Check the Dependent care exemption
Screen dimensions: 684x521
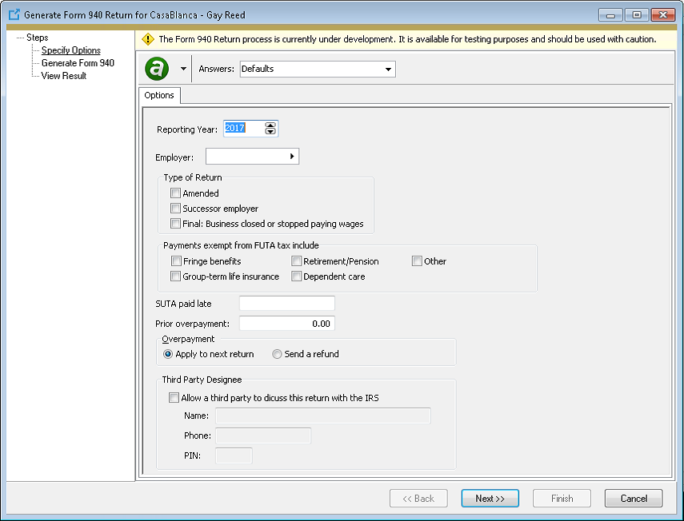click(x=297, y=276)
